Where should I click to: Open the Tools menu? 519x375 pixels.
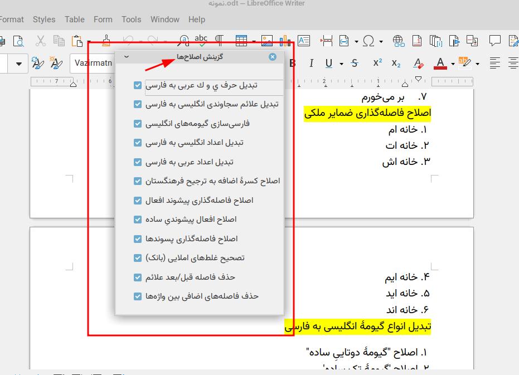131,19
